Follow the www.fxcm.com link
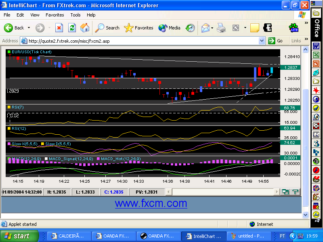The image size is (323, 242). (151, 203)
